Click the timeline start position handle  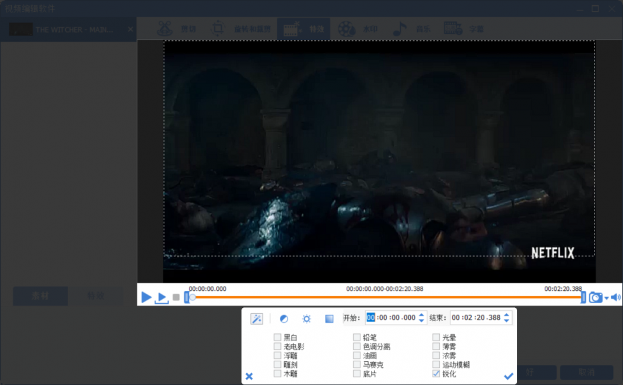(187, 297)
